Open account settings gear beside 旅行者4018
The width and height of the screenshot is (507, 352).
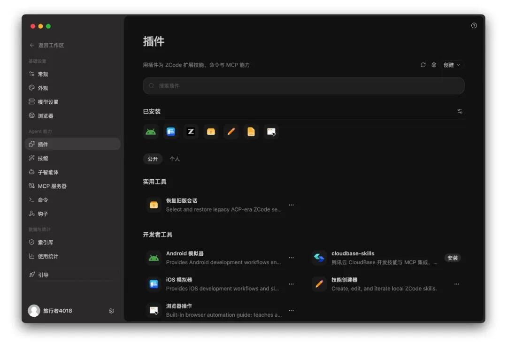[111, 311]
